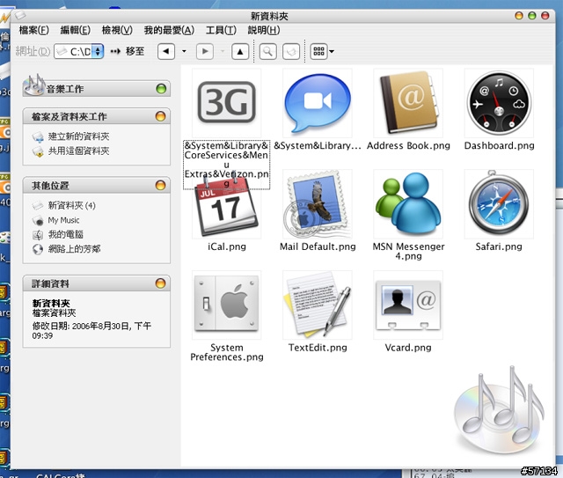The width and height of the screenshot is (563, 478).
Task: Open the address bar path dropdown
Action: [98, 51]
